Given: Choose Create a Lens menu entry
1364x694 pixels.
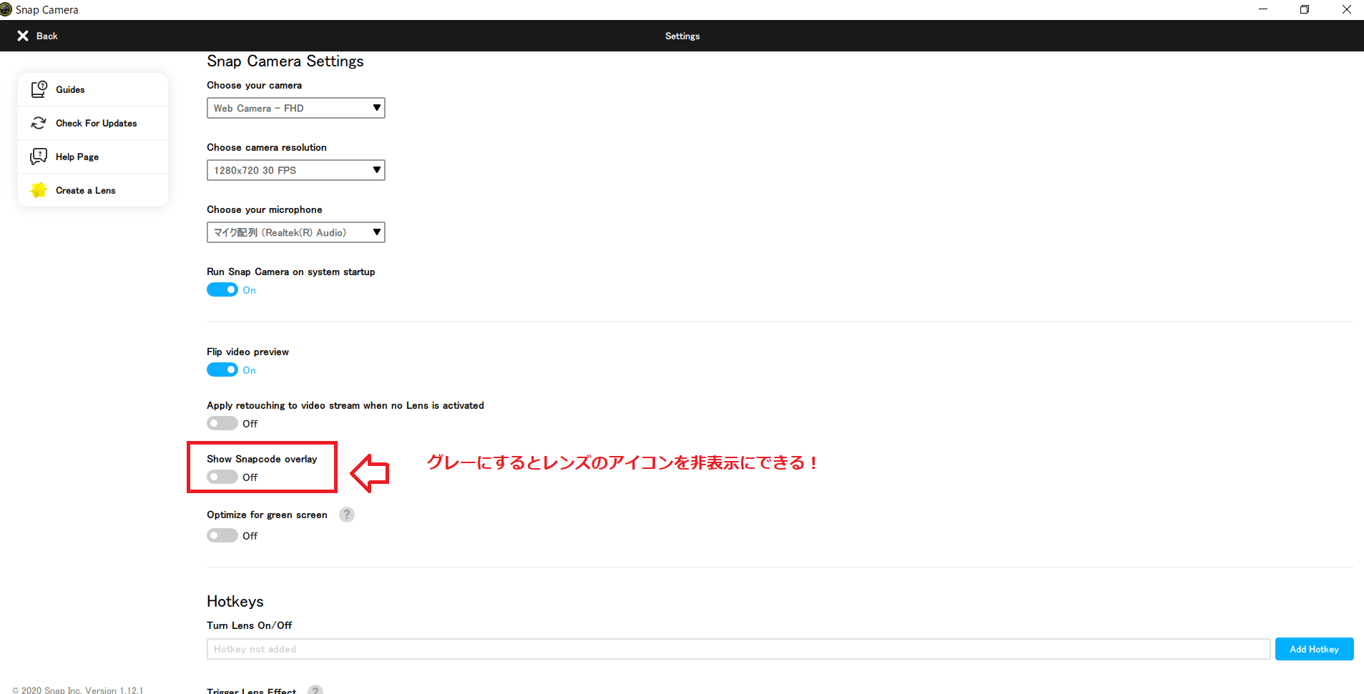Looking at the screenshot, I should click(x=93, y=190).
